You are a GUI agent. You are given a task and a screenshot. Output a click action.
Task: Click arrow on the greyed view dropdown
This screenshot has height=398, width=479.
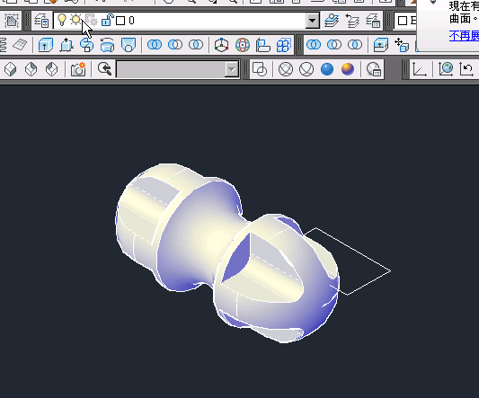coord(232,69)
